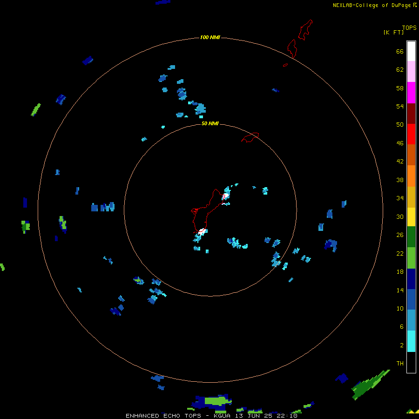Click the 50 NMI range ring label
Image resolution: width=419 pixels, height=419 pixels.
pyautogui.click(x=210, y=123)
